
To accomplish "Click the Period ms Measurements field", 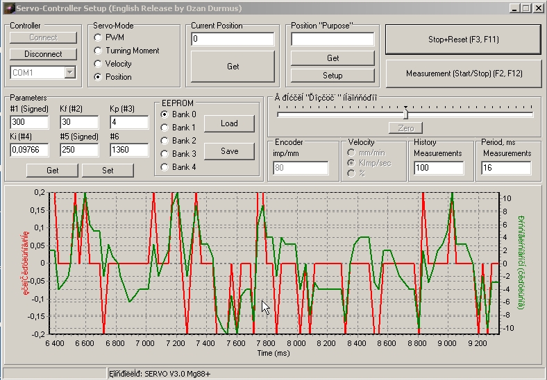I will [506, 169].
